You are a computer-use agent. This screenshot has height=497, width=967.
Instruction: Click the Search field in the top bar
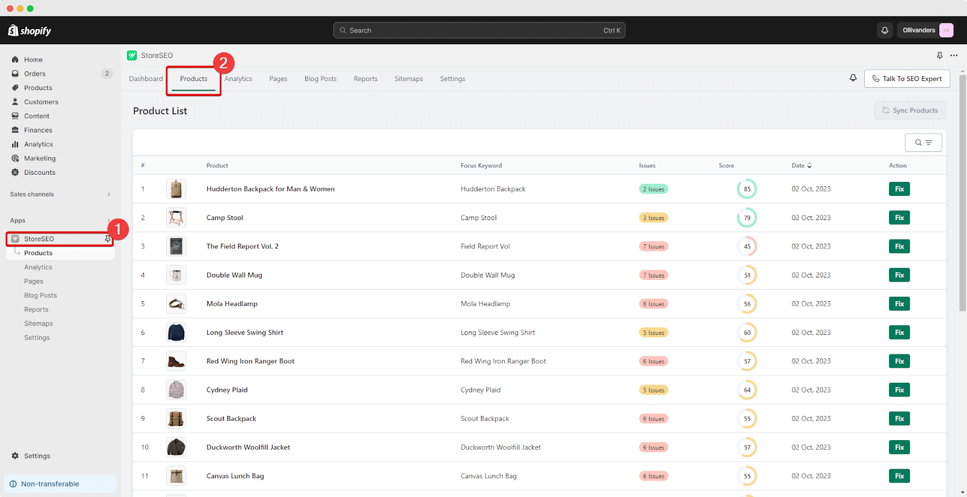coord(479,30)
